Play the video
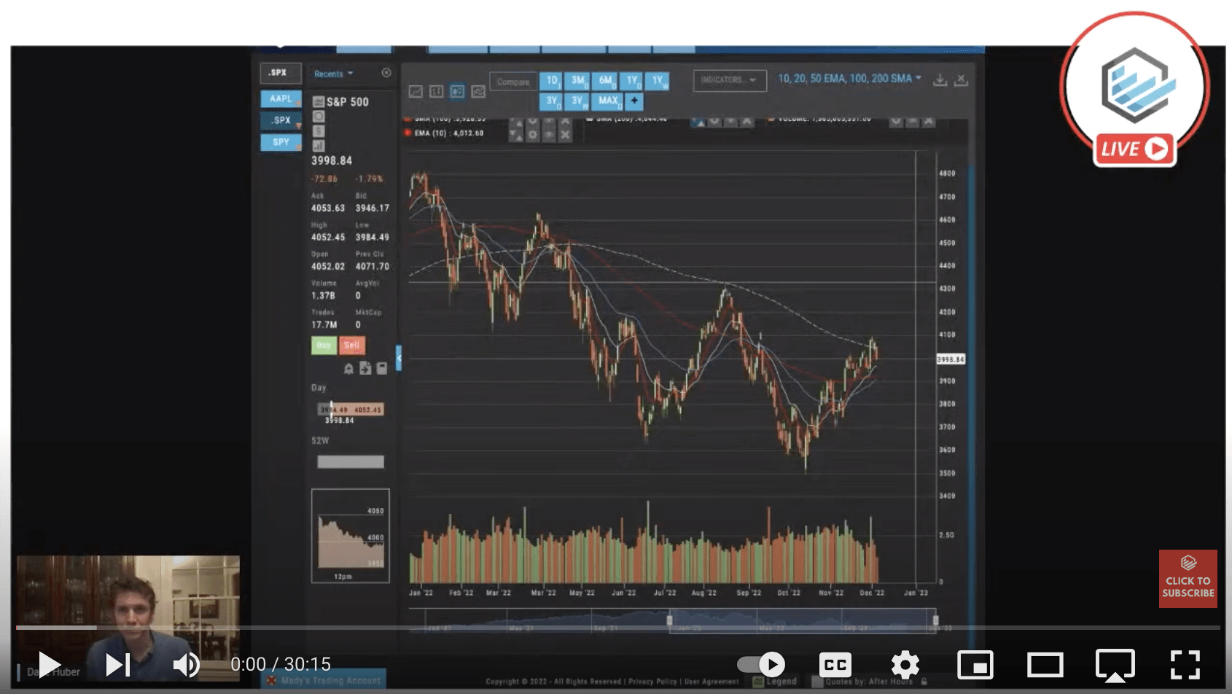The image size is (1232, 694). pyautogui.click(x=49, y=664)
